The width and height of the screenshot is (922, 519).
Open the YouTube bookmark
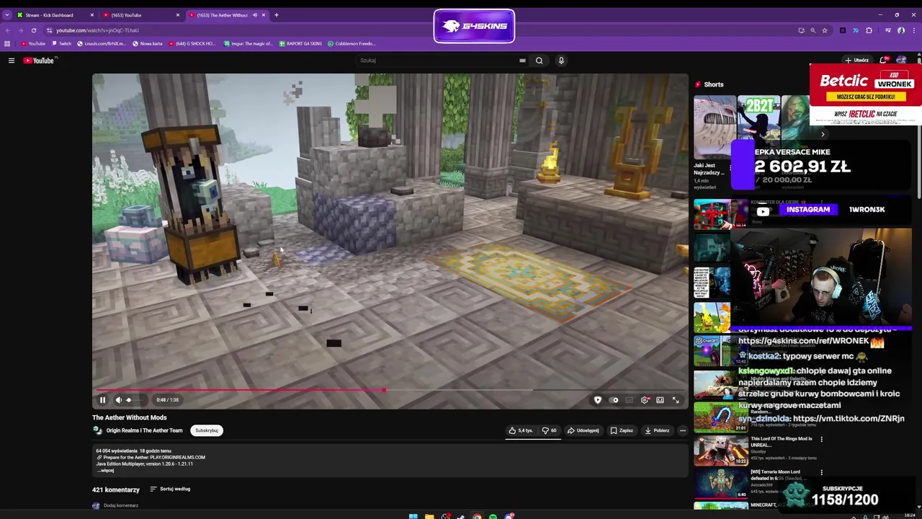33,44
